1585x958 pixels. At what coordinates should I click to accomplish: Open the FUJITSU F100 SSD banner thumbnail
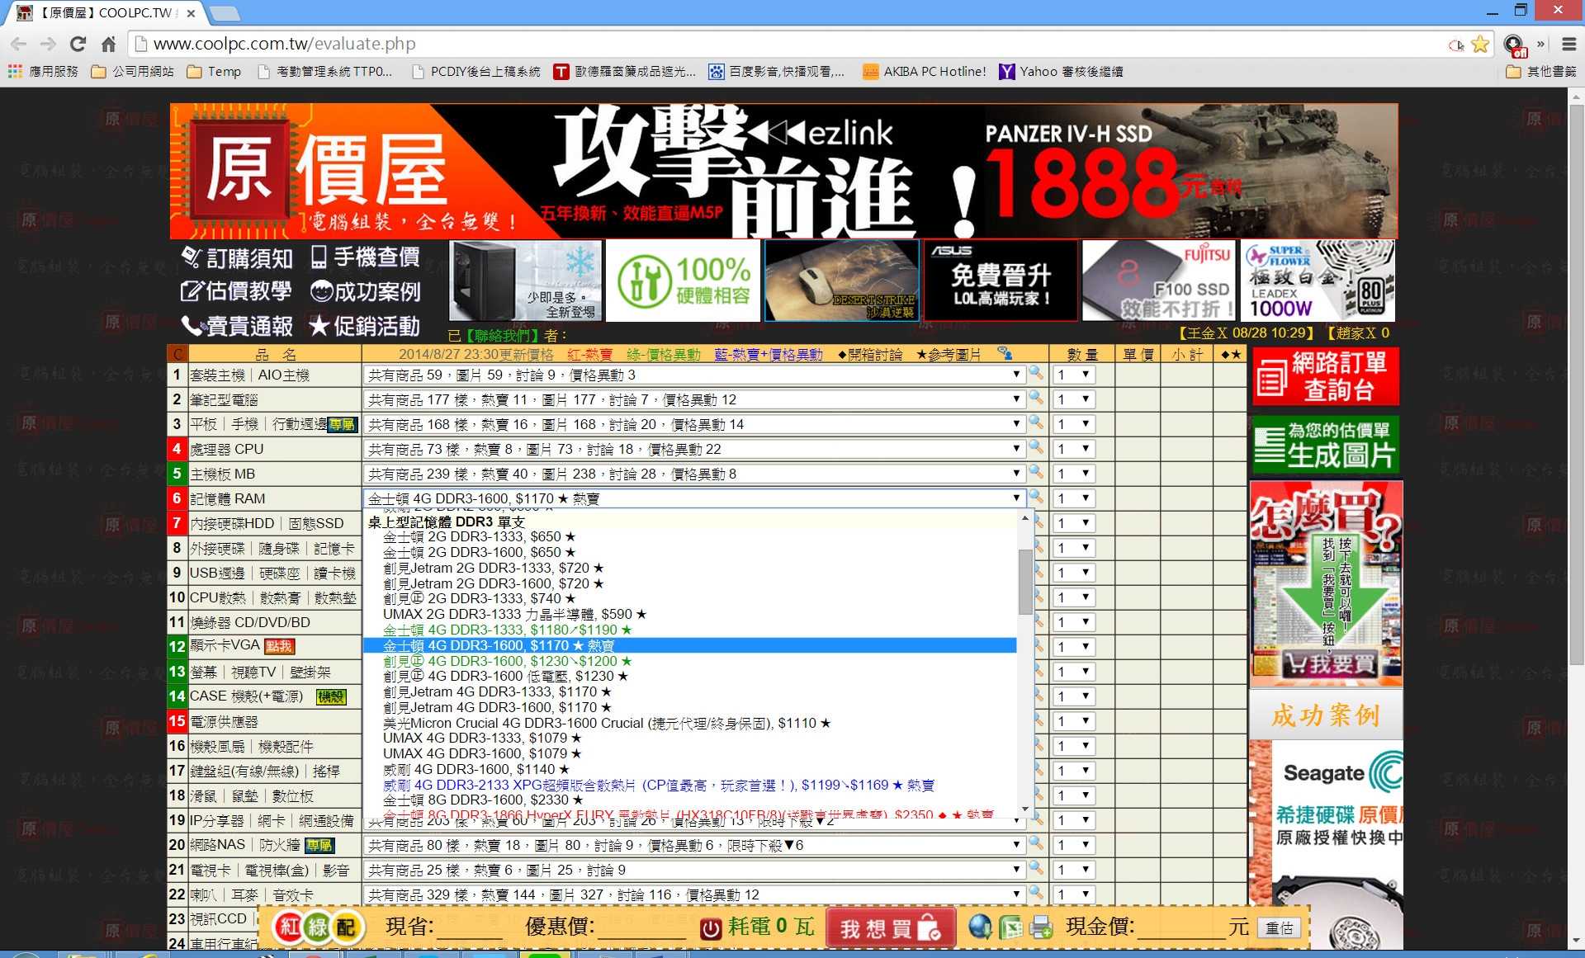pyautogui.click(x=1158, y=281)
